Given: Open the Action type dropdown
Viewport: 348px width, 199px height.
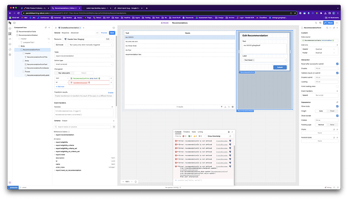Looking at the screenshot, I should [x=84, y=64].
